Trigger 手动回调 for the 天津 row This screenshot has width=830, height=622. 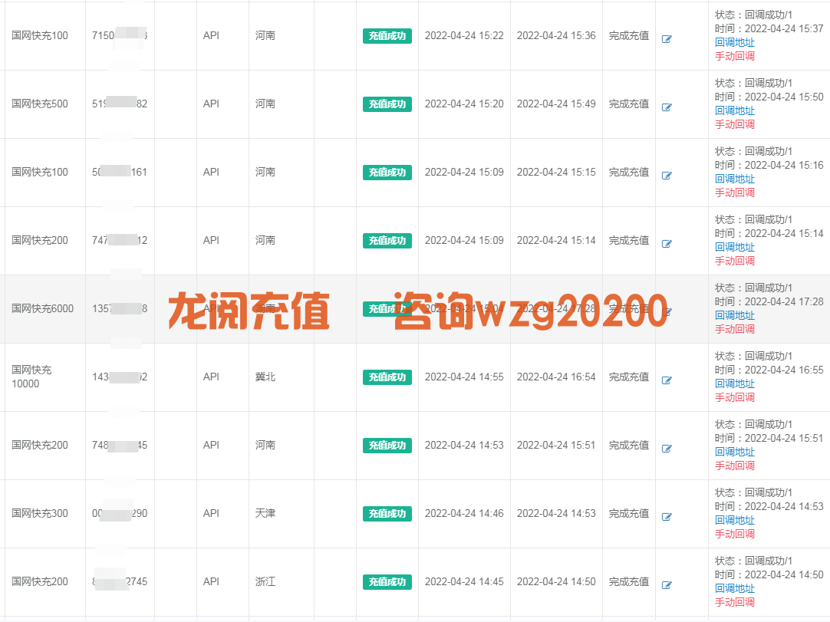[735, 534]
